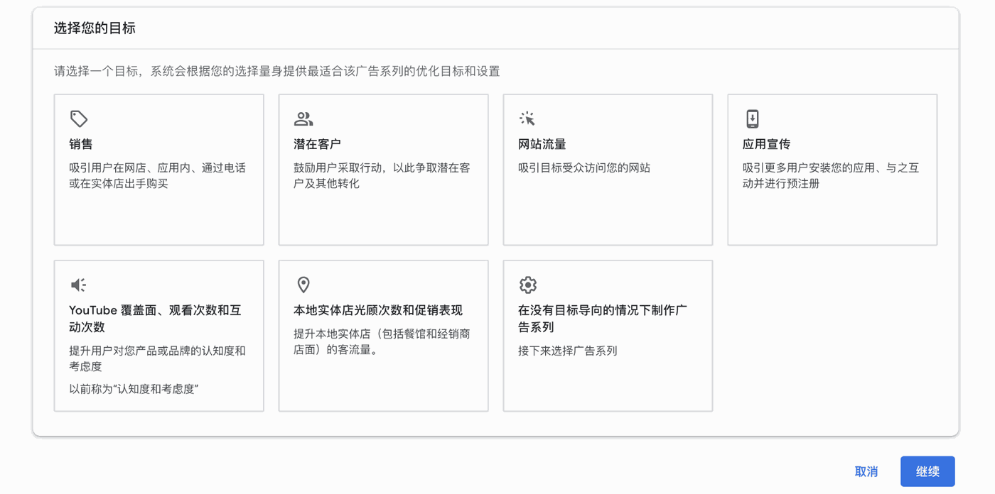Click the description 提升本地实体店（包括餐馆和经销商店面）
Screen dimensions: 995x494
coord(382,342)
